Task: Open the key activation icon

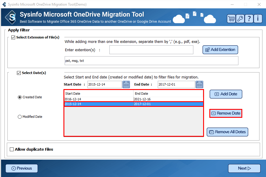Action: pos(240,19)
